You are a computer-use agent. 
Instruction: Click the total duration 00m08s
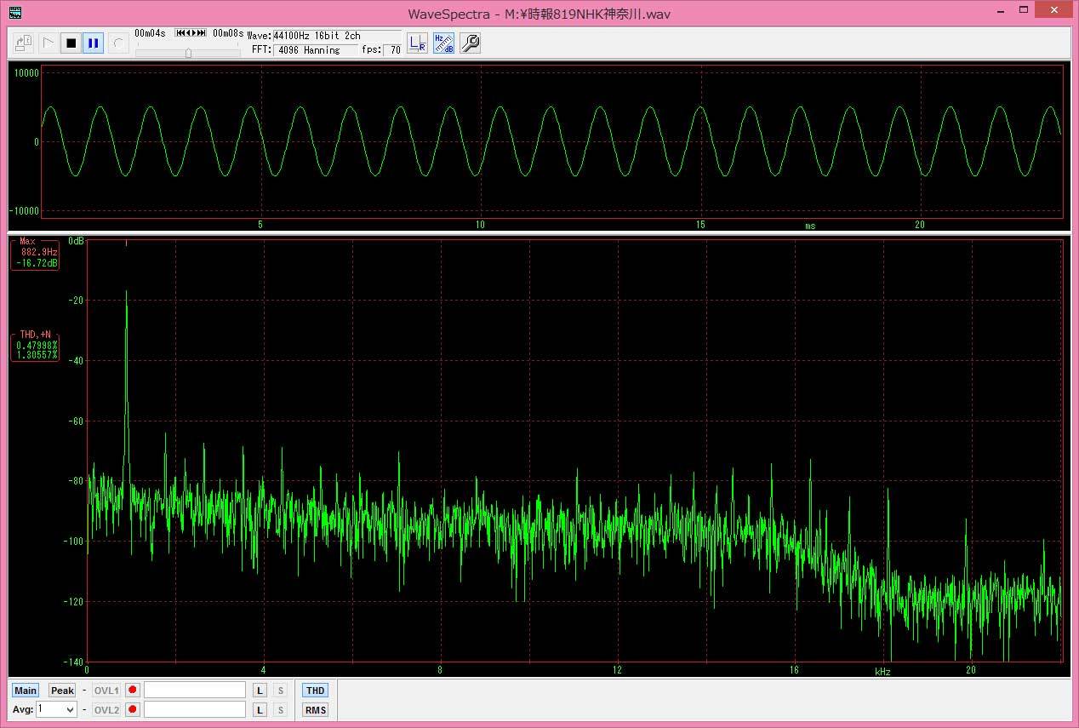tap(227, 33)
